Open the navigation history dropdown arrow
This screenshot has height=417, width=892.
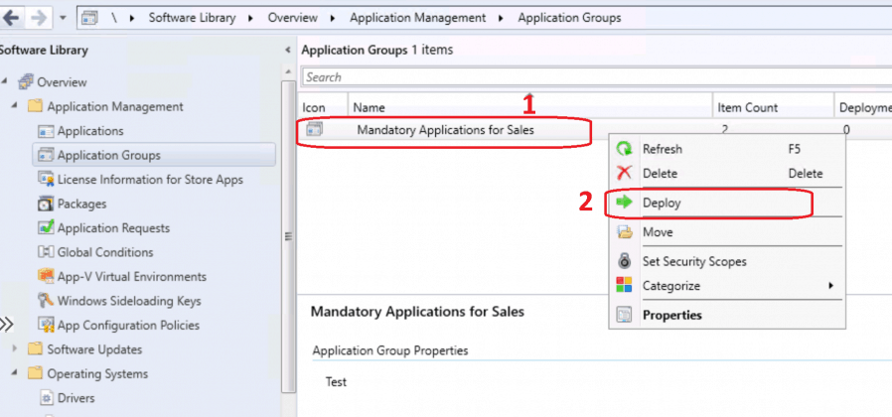tap(64, 18)
